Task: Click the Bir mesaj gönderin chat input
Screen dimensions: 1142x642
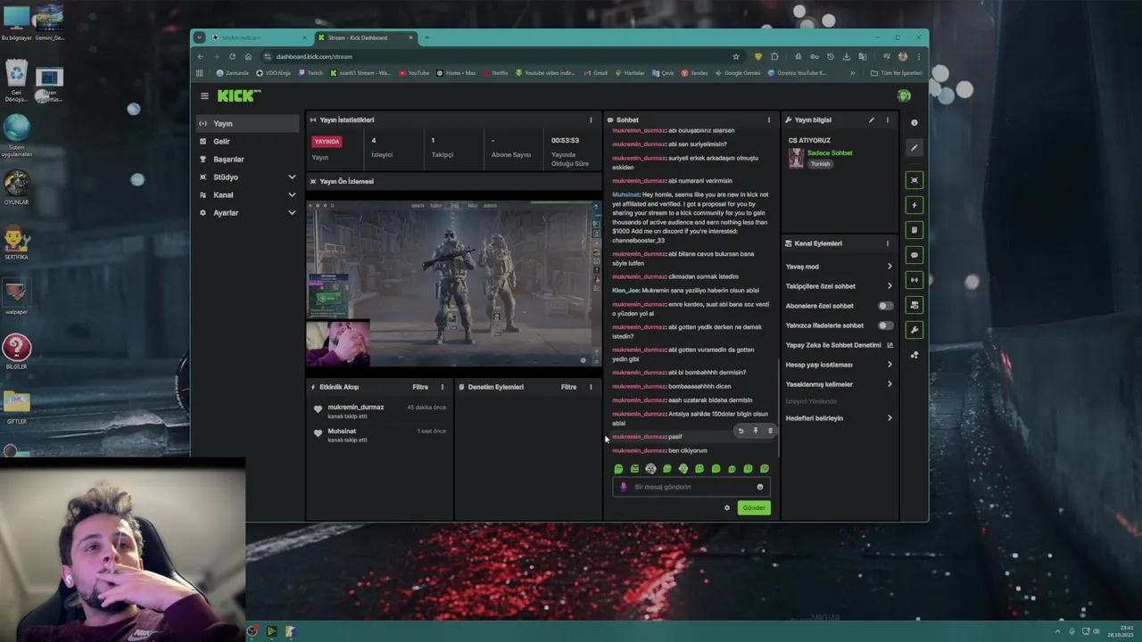Action: (x=691, y=487)
